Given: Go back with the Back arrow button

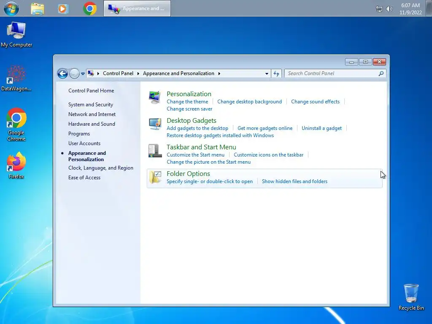Looking at the screenshot, I should pyautogui.click(x=62, y=73).
